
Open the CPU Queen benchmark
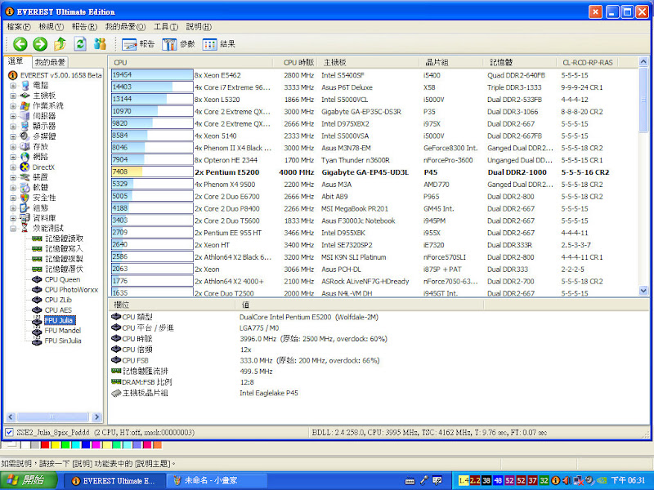click(61, 279)
